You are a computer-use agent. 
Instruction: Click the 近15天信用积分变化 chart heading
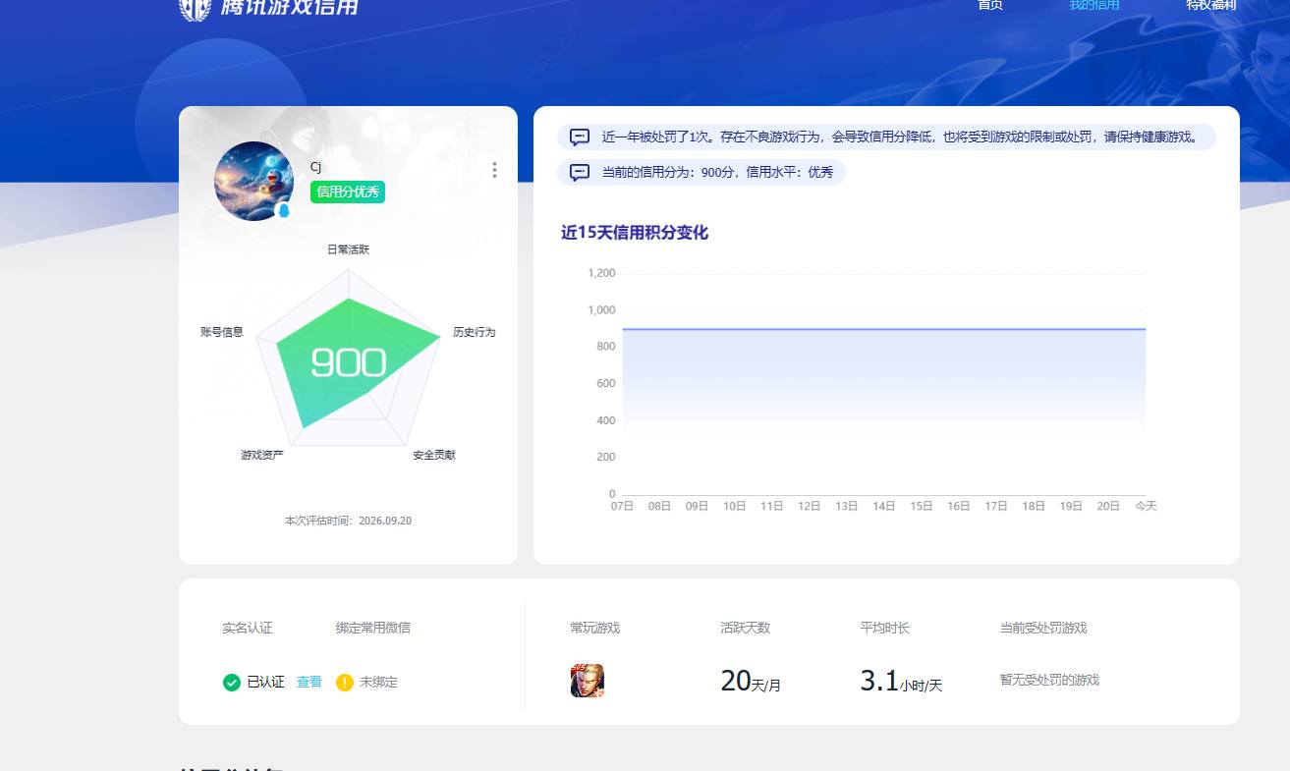[635, 233]
